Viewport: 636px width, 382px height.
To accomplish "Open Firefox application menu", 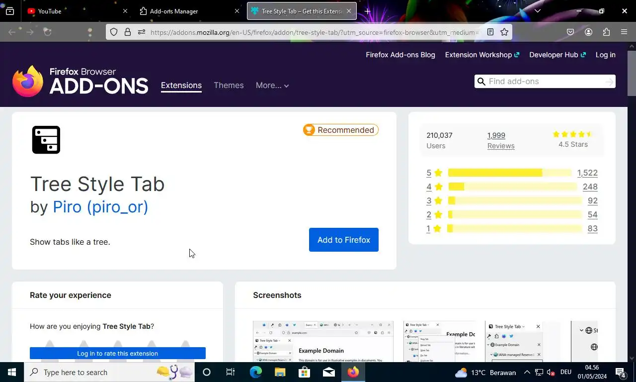I will point(624,32).
